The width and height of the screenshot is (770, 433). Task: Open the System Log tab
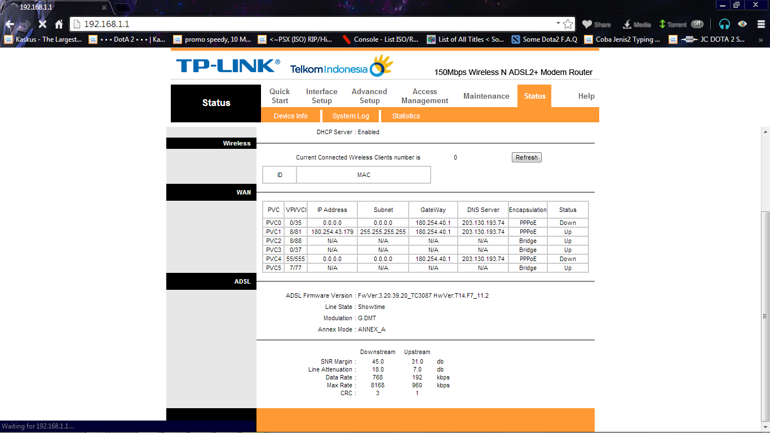351,116
